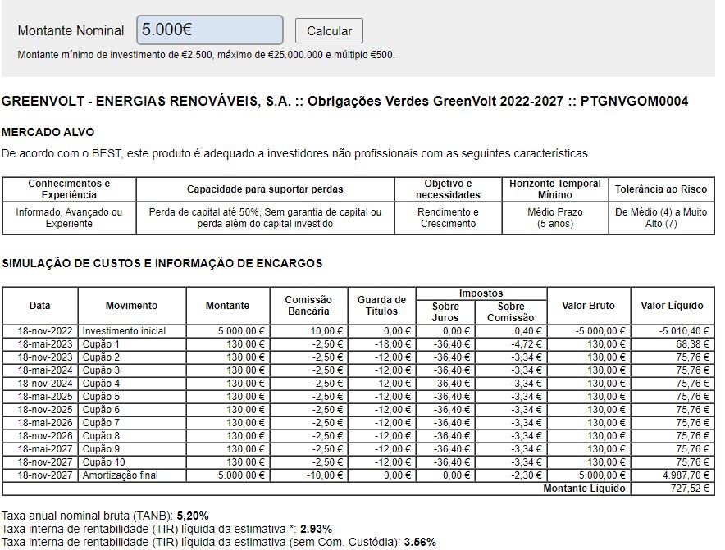Select the Montante Nominal label
Viewport: 725px width, 550px height.
coord(71,30)
